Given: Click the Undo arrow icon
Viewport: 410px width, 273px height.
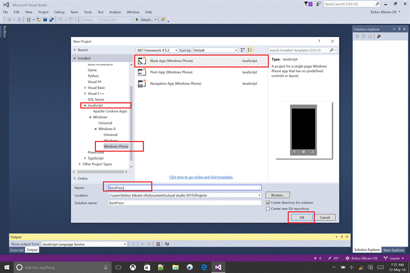Looking at the screenshot, I should tap(60, 20).
